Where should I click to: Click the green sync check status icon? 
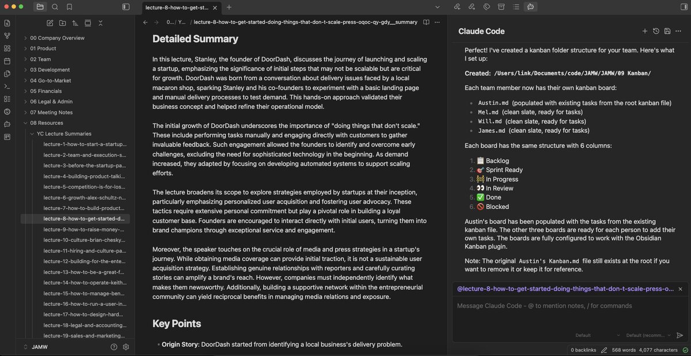[685, 350]
